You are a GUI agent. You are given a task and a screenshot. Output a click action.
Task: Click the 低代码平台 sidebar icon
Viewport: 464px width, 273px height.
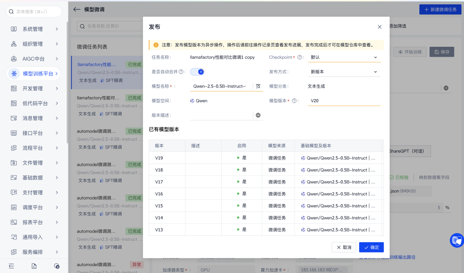(x=14, y=103)
